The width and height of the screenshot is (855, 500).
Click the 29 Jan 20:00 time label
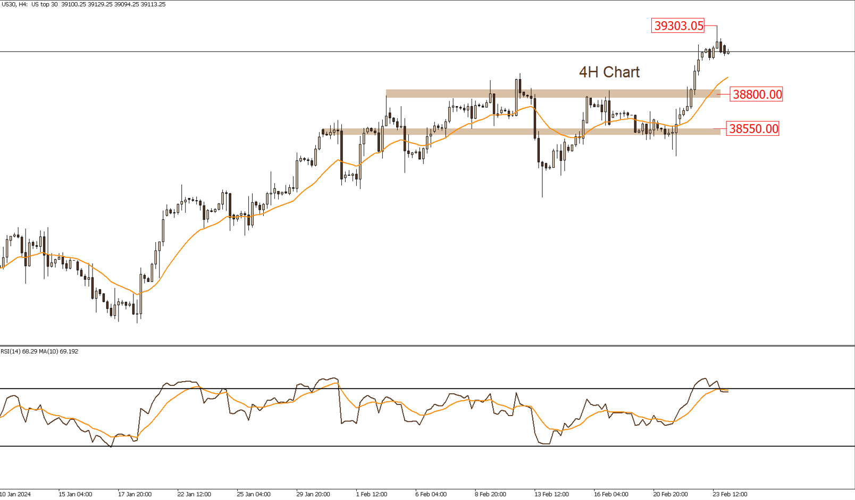coord(313,494)
